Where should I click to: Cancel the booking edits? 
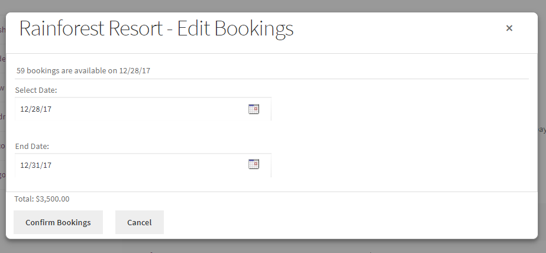[139, 222]
